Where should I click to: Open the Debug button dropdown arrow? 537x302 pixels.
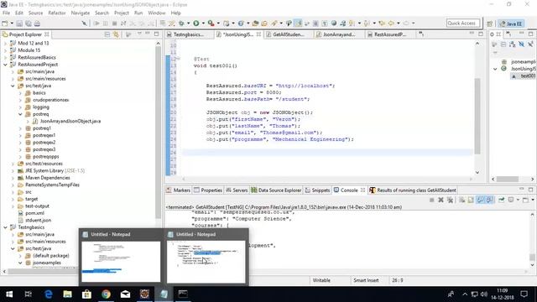coord(188,23)
